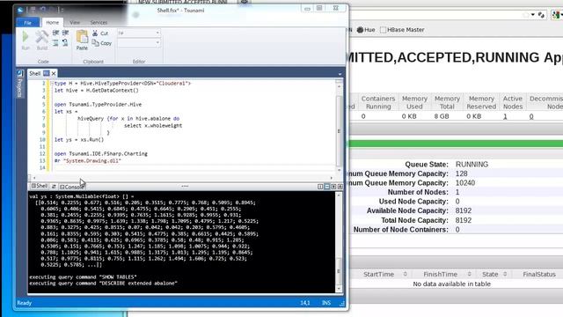Sort by FinishTime column arrows
The height and width of the screenshot is (317, 563).
click(x=469, y=274)
